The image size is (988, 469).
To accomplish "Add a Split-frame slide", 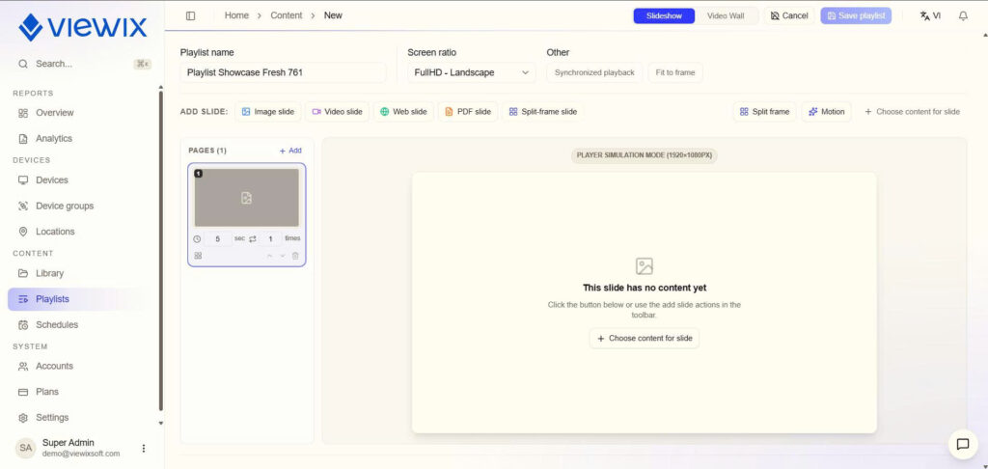I will click(x=542, y=112).
